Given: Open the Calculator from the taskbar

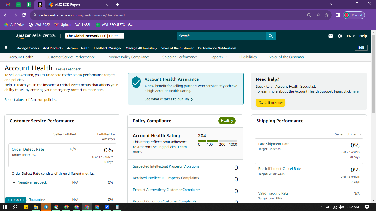Looking at the screenshot, I should pyautogui.click(x=117, y=207).
